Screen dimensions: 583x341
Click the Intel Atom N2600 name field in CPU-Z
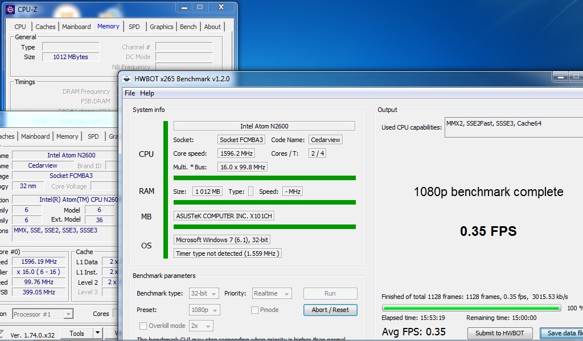click(65, 155)
